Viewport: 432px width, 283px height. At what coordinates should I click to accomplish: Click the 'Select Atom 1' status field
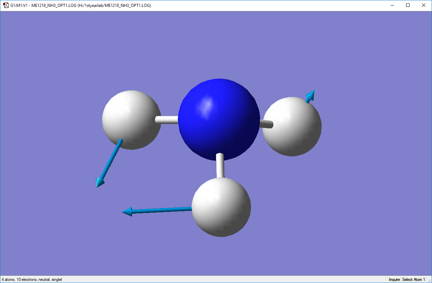(414, 280)
